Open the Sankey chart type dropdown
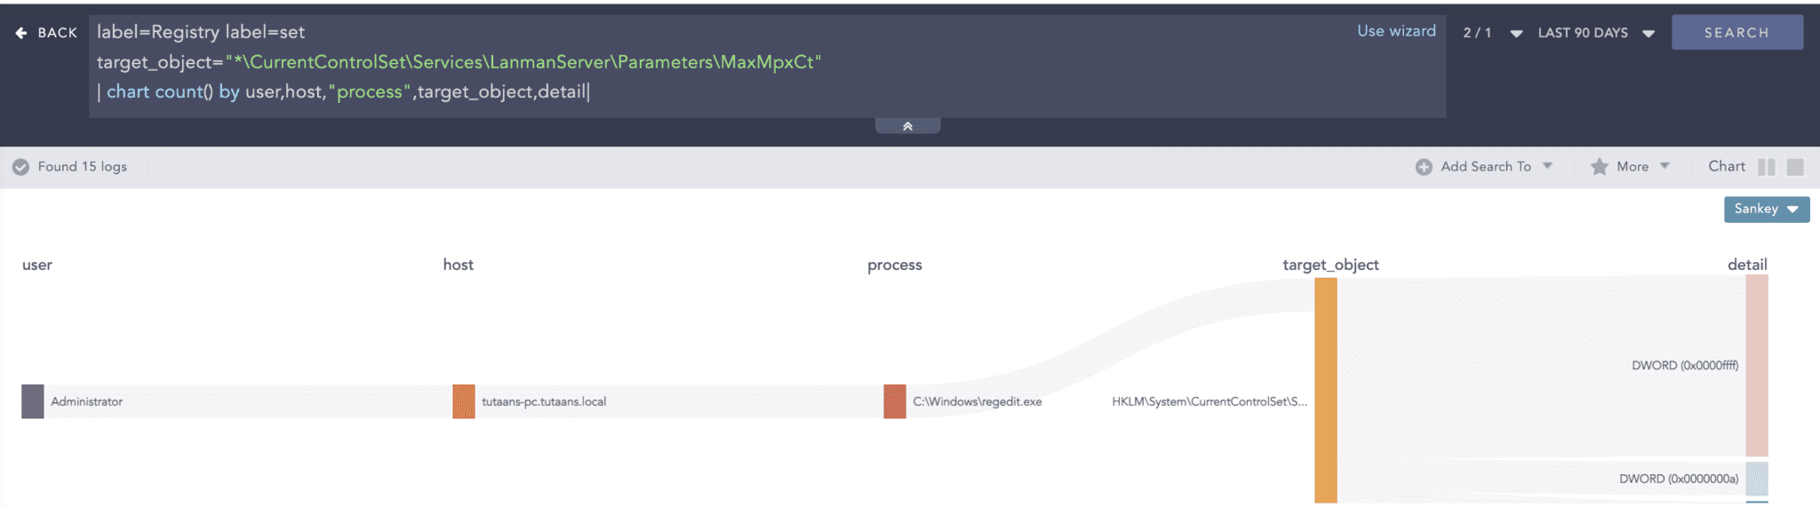The height and width of the screenshot is (507, 1820). click(1766, 209)
